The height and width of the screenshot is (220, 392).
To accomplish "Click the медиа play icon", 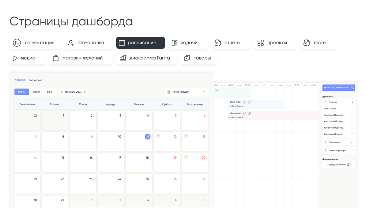I will (x=15, y=58).
